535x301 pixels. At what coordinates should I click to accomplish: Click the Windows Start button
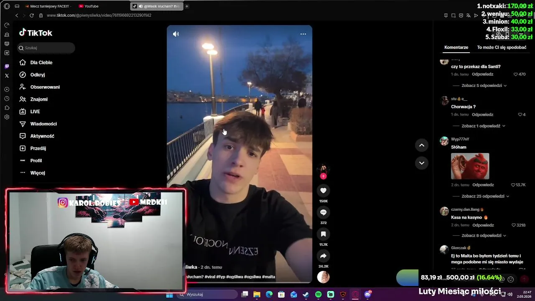point(170,294)
